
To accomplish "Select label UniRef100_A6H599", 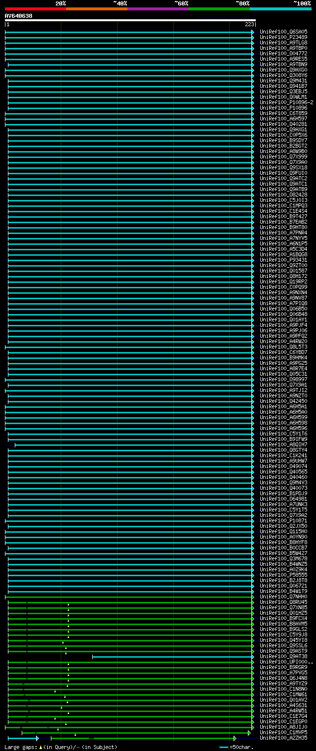I will click(283, 417).
